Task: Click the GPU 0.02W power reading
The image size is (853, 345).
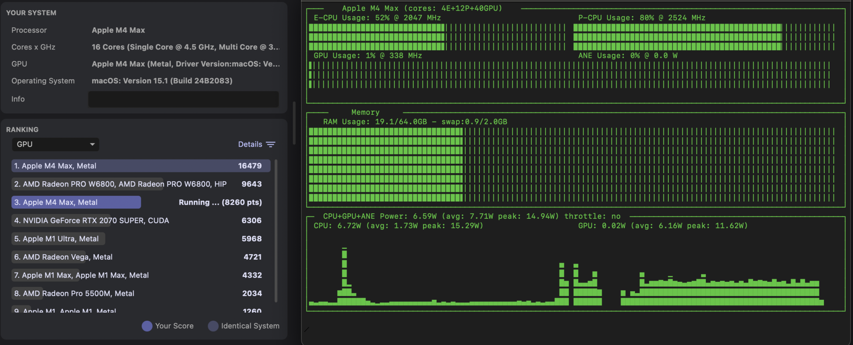Action: click(x=663, y=226)
